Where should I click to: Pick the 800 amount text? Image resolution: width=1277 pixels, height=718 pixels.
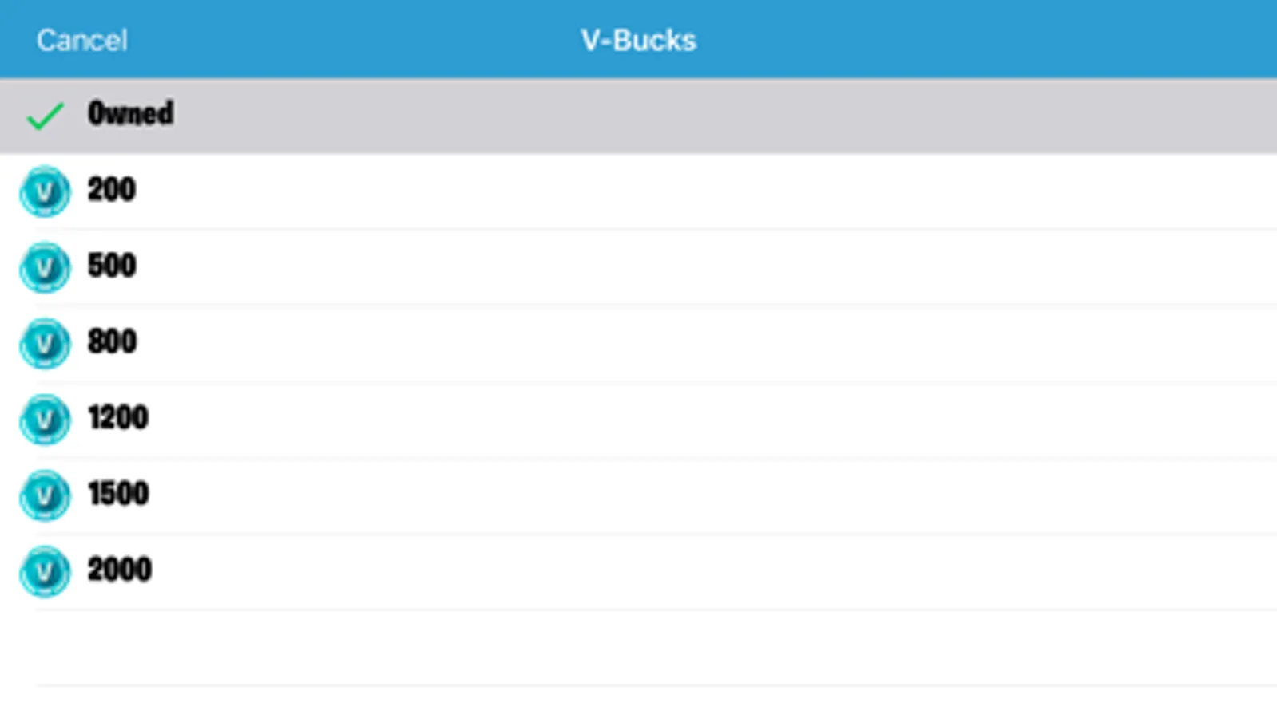(x=112, y=342)
